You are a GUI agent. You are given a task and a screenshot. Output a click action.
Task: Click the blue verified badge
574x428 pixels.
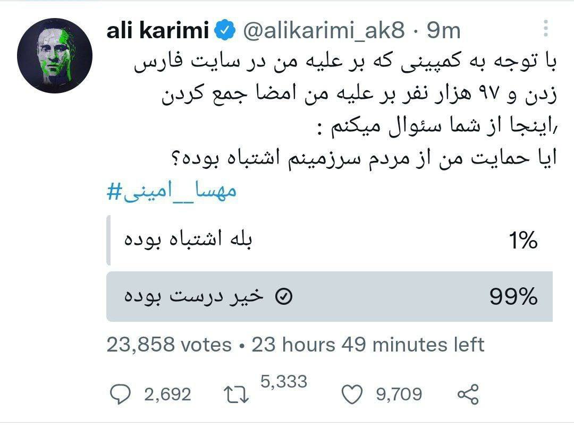[224, 30]
